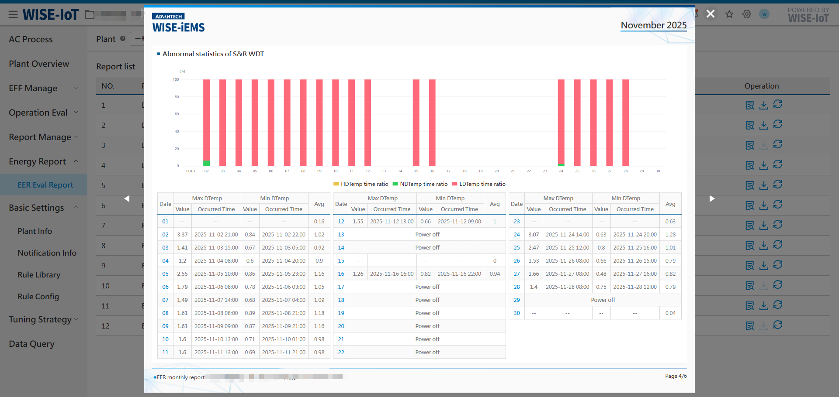Open settings gear in top bar
The height and width of the screenshot is (397, 839).
(x=747, y=14)
